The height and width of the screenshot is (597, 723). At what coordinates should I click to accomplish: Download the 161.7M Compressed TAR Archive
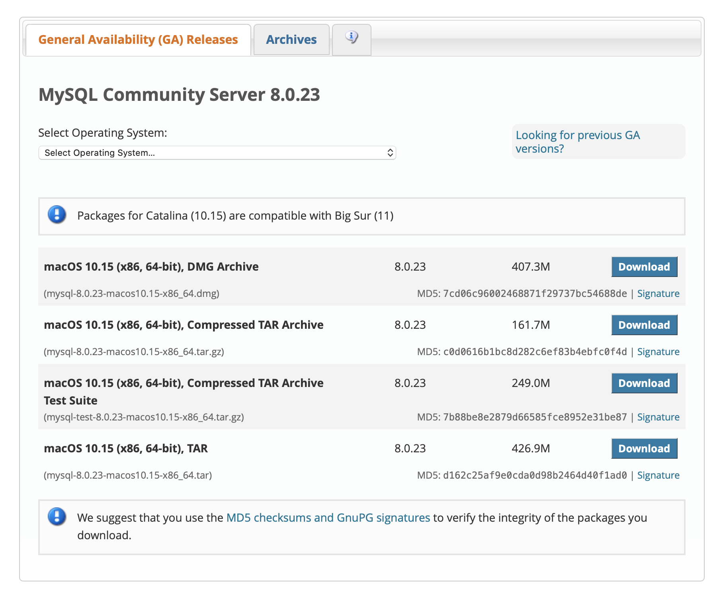pos(644,325)
